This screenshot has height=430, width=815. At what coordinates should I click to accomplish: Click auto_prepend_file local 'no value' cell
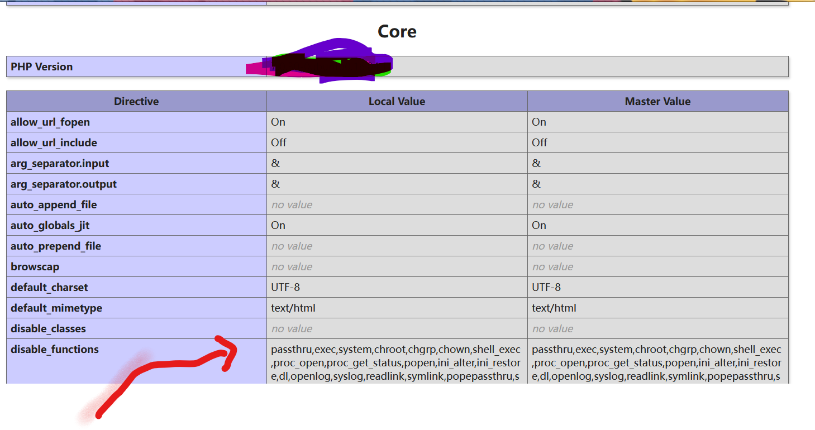[397, 246]
